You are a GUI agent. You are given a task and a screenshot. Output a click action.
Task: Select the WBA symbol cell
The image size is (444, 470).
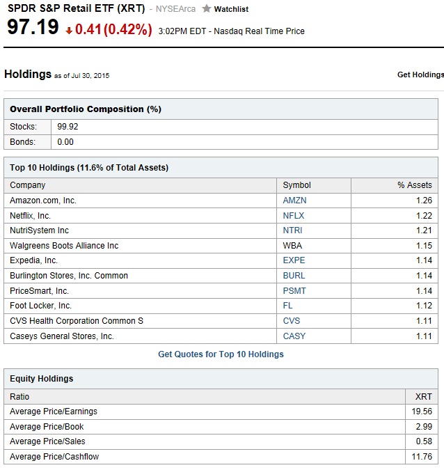pos(314,246)
